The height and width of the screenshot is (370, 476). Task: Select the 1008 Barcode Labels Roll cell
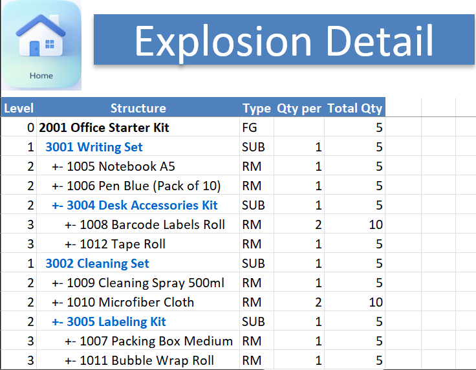coord(145,224)
